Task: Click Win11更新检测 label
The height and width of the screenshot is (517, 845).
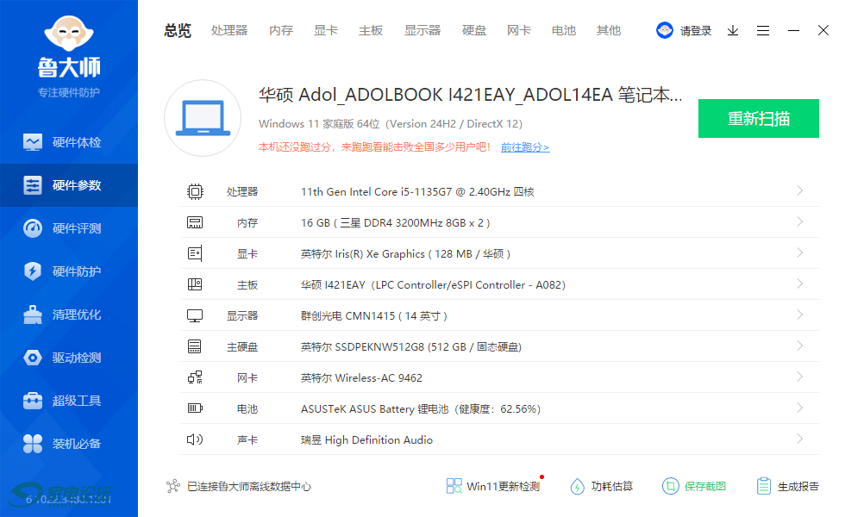Action: coord(503,486)
